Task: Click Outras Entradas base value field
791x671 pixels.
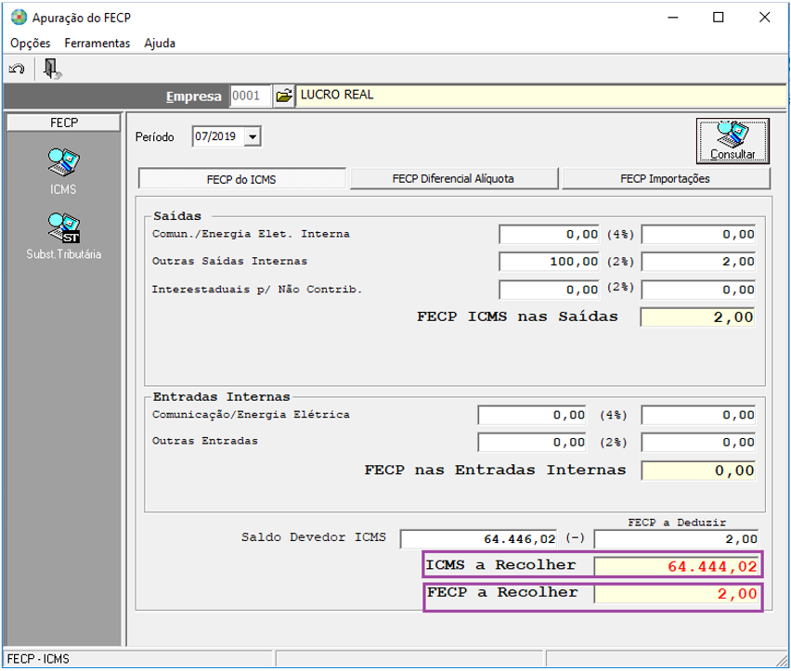Action: [x=532, y=443]
